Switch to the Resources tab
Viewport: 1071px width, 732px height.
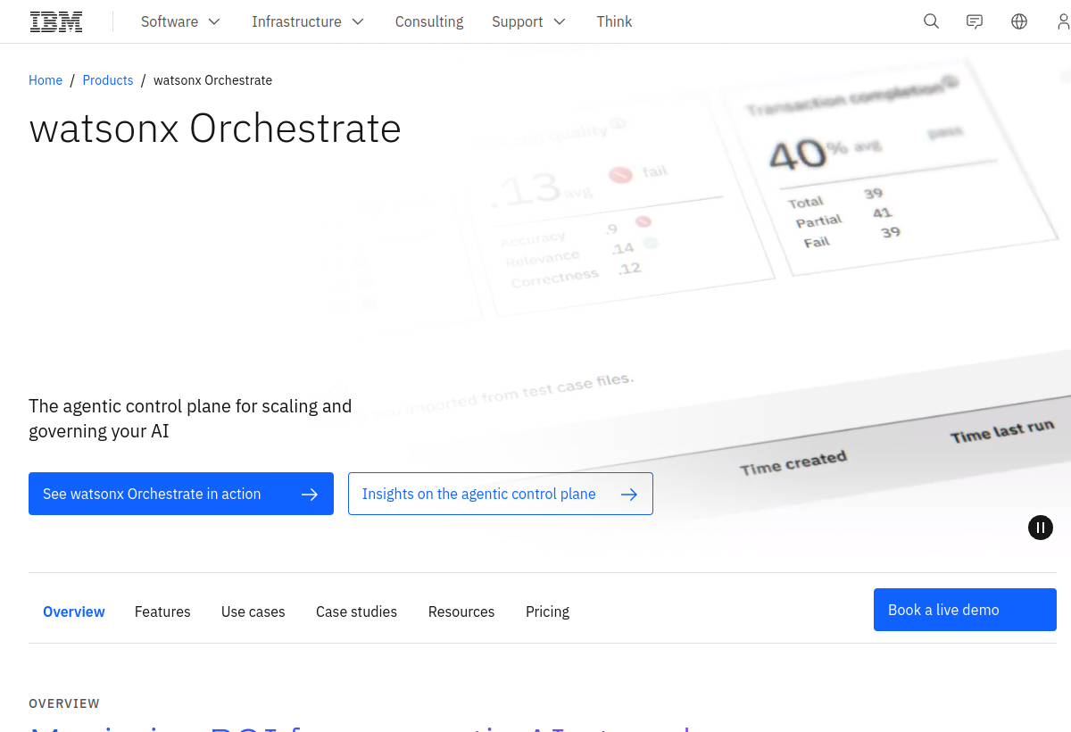pyautogui.click(x=461, y=611)
